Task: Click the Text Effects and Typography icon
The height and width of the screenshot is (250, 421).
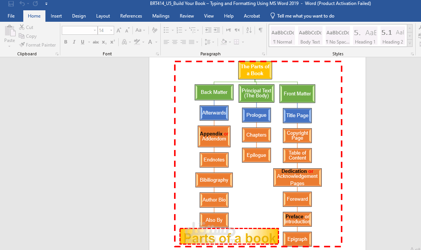Action: click(124, 42)
